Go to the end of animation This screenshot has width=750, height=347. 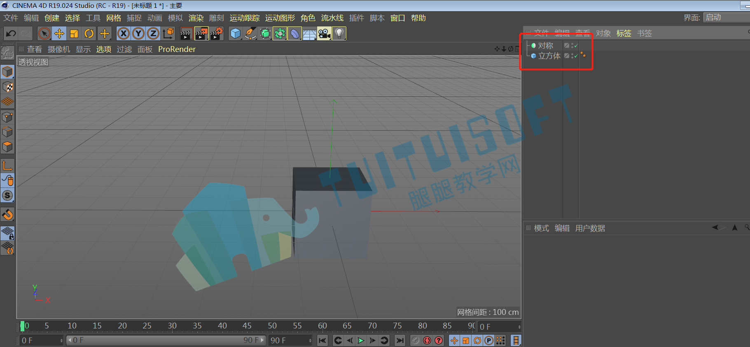pos(400,340)
